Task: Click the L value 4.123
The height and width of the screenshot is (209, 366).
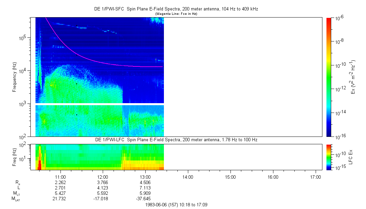Action: point(103,188)
